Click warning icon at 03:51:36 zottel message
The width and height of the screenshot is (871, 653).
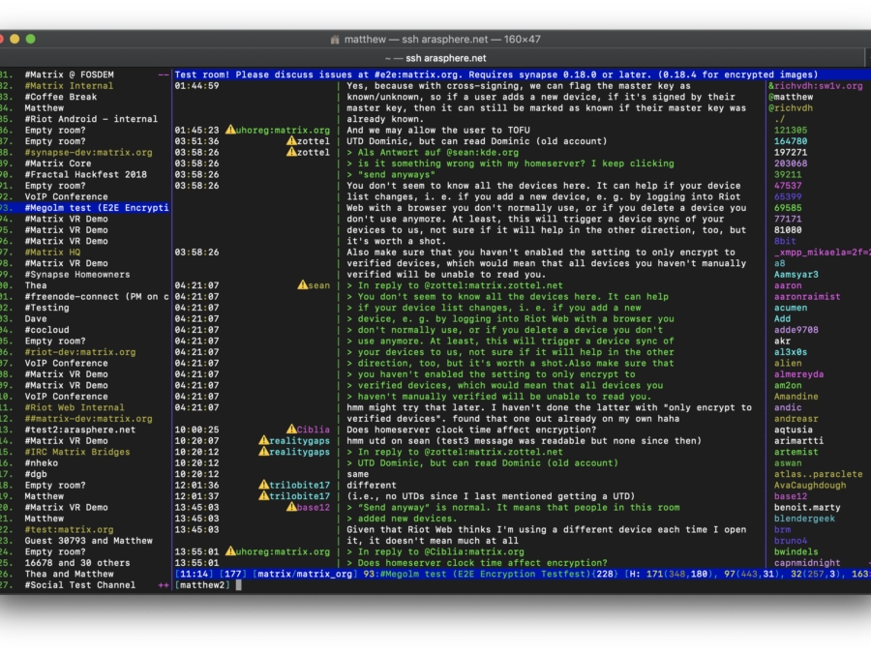coord(291,141)
